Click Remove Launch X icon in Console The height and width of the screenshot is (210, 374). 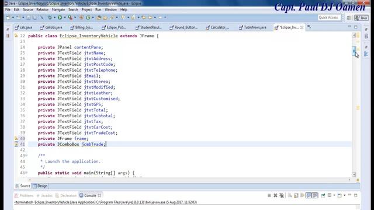[x=275, y=195]
